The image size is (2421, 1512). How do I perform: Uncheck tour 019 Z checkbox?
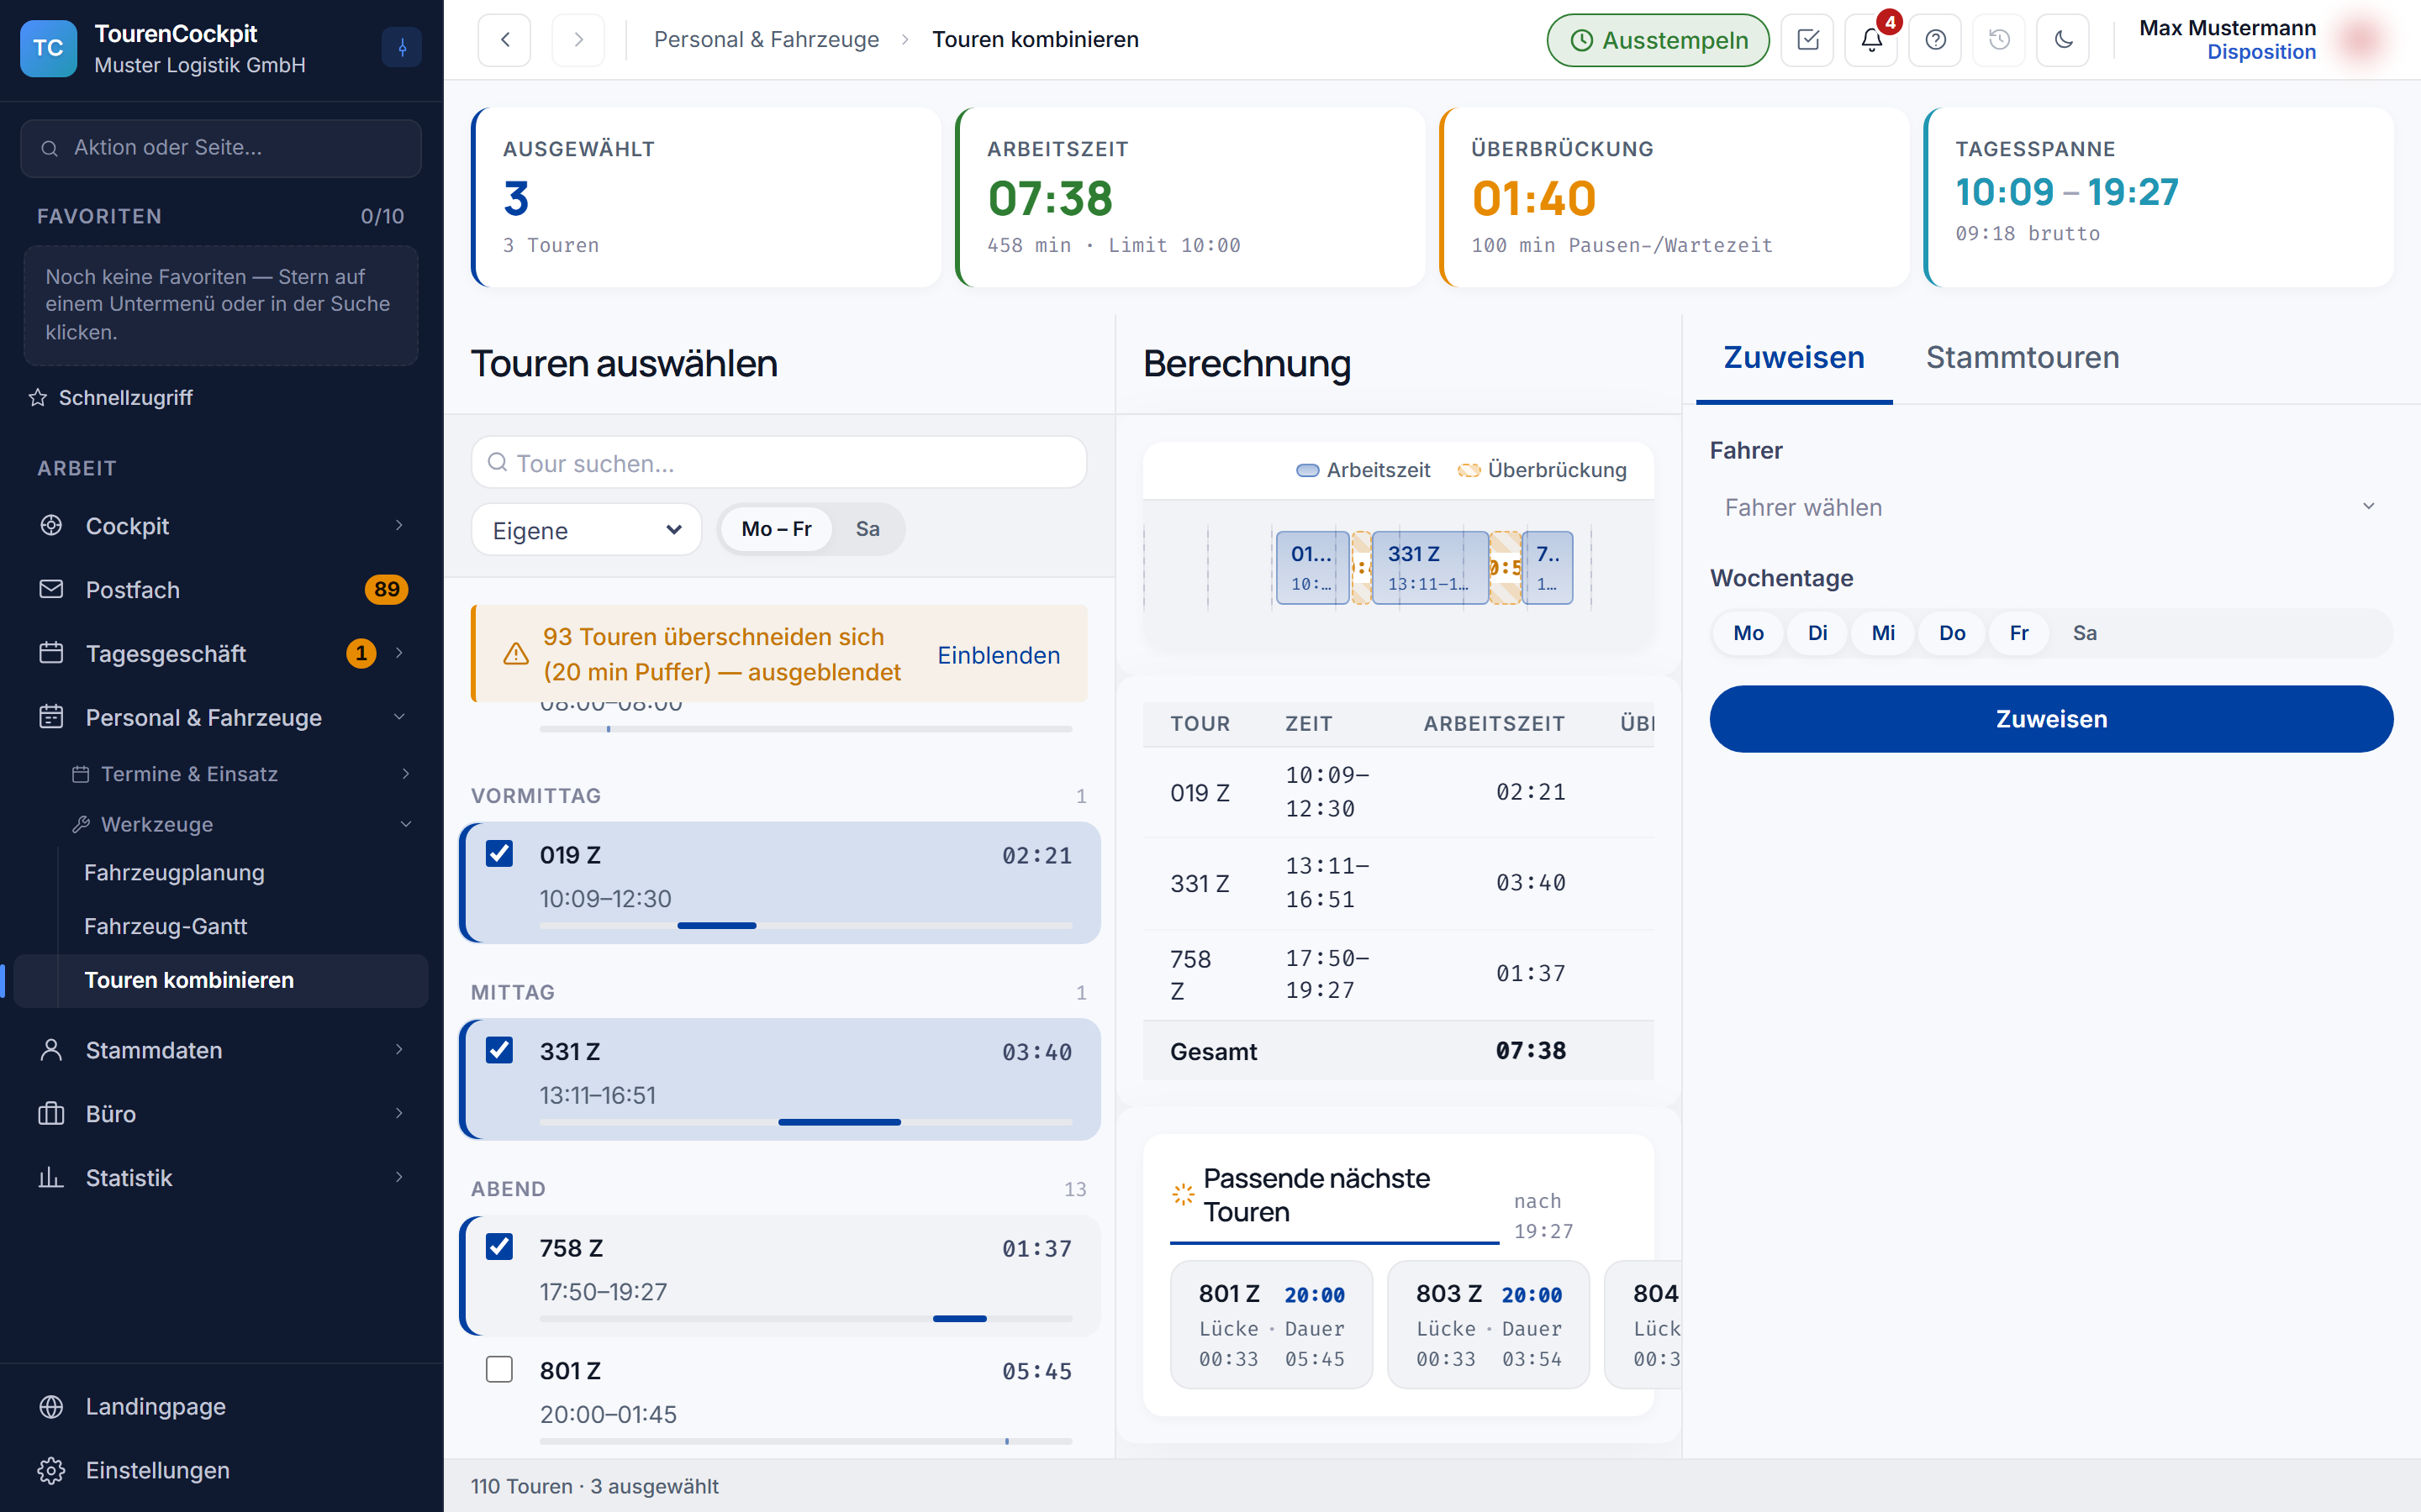tap(499, 854)
